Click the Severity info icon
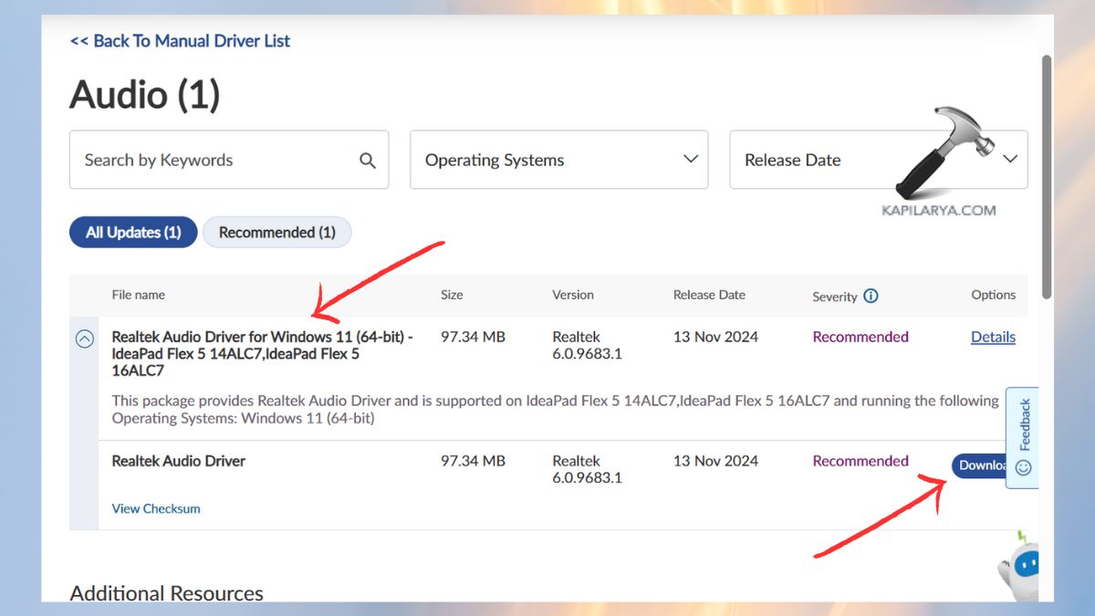This screenshot has height=616, width=1095. click(x=871, y=296)
